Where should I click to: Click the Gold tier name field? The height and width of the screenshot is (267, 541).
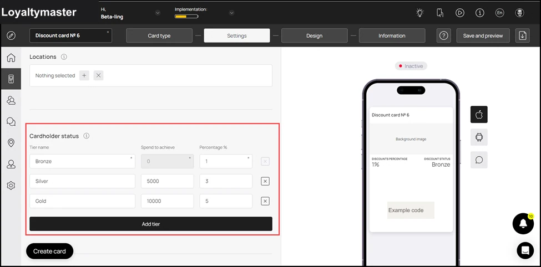(83, 201)
